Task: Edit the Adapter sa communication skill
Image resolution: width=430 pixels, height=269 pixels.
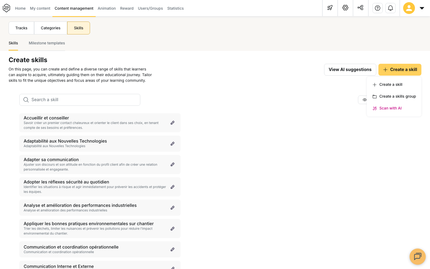Action: coord(173,164)
